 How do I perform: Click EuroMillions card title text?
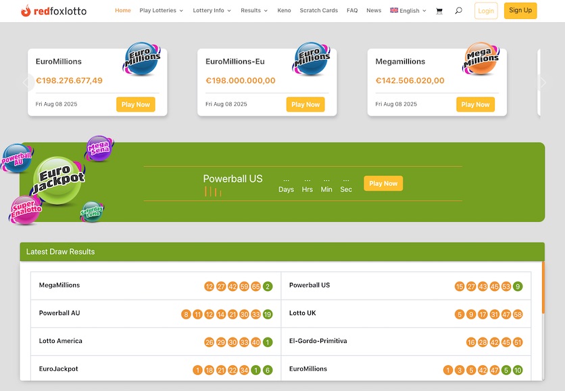(59, 62)
